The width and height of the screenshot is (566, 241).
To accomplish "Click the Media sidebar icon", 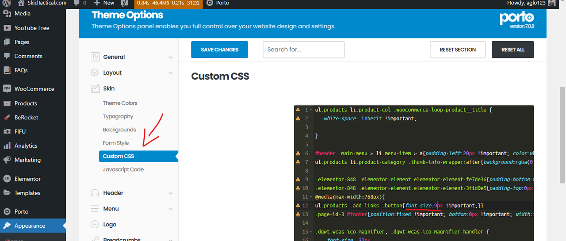I will (x=7, y=14).
